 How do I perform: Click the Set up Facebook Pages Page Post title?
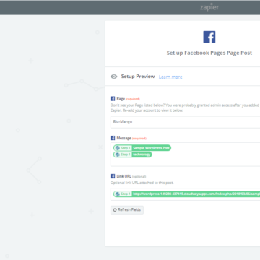click(x=209, y=53)
